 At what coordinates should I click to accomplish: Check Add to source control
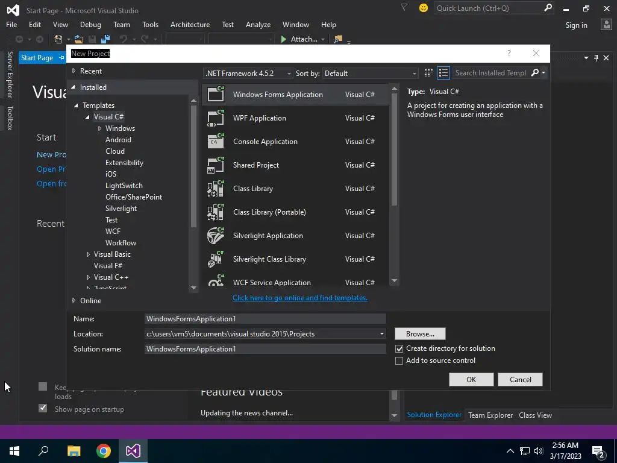(399, 361)
